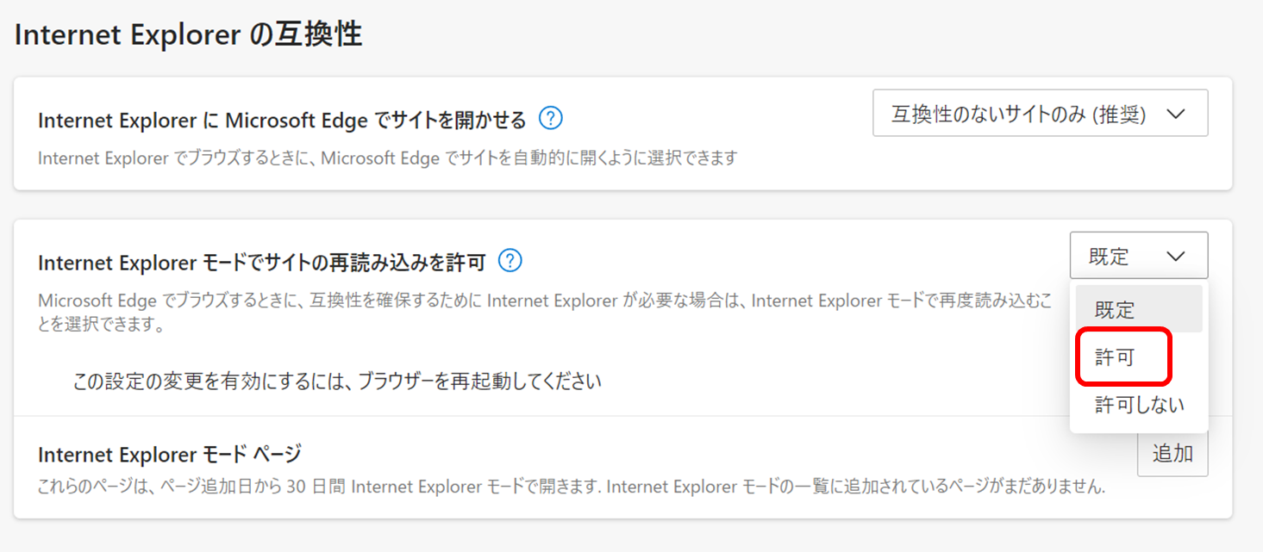Open help icon beside 'サイトの再読み込みを許可'
1263x552 pixels.
pos(510,260)
